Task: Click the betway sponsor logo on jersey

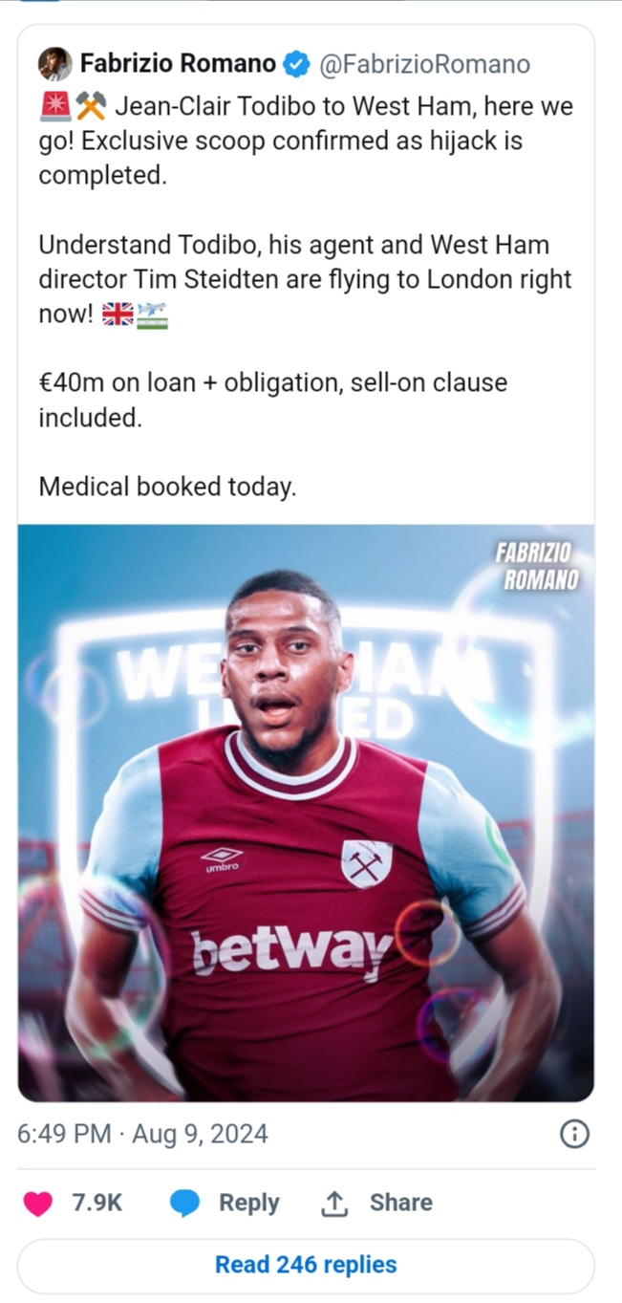Action: click(291, 950)
